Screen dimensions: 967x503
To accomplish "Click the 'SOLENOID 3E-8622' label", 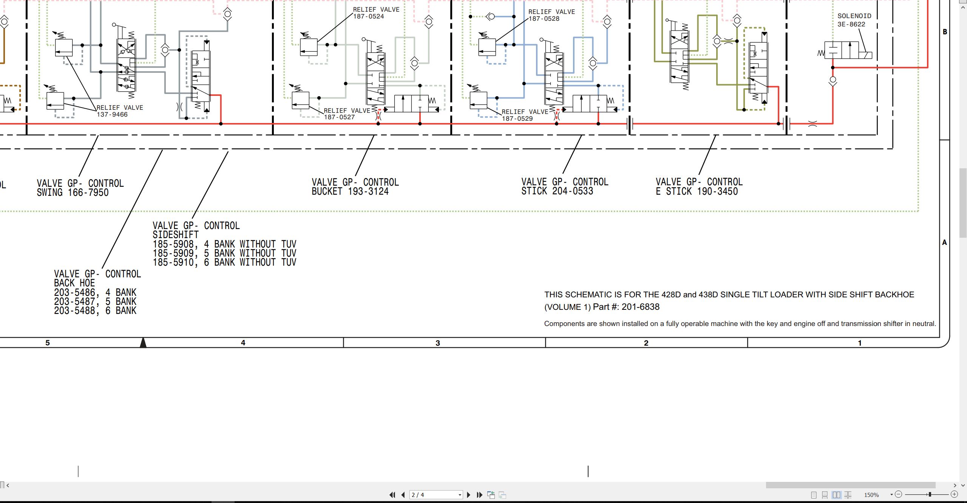I will (x=854, y=20).
